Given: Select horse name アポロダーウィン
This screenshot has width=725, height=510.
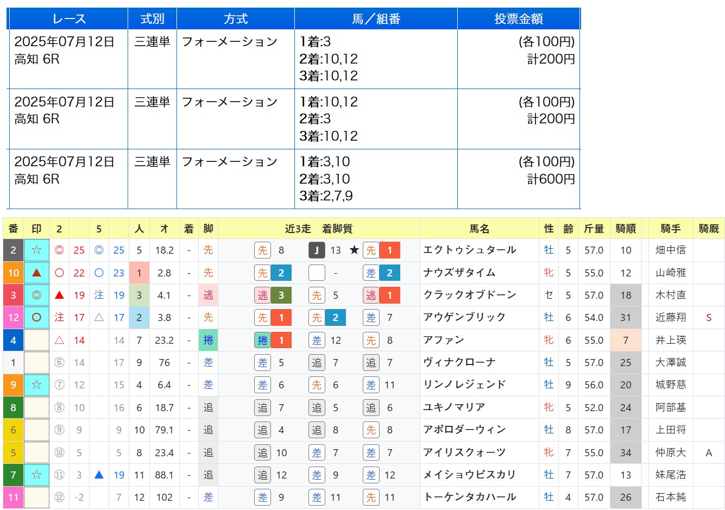Looking at the screenshot, I should 465,430.
